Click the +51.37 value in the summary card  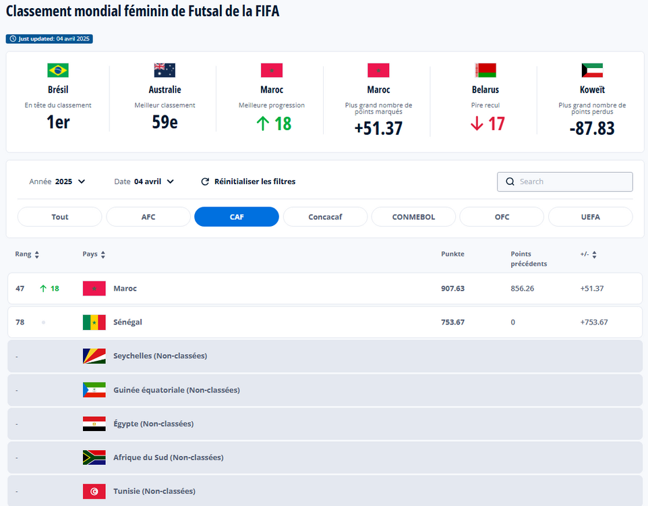pos(378,128)
